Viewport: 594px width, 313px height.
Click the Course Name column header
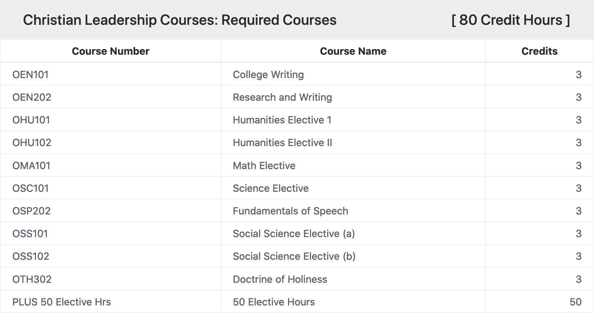pyautogui.click(x=353, y=51)
